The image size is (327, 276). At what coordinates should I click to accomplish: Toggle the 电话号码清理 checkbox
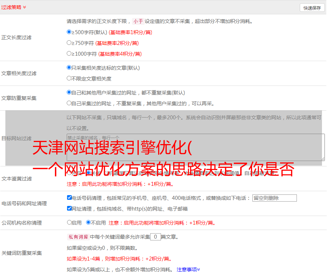pos(70,198)
